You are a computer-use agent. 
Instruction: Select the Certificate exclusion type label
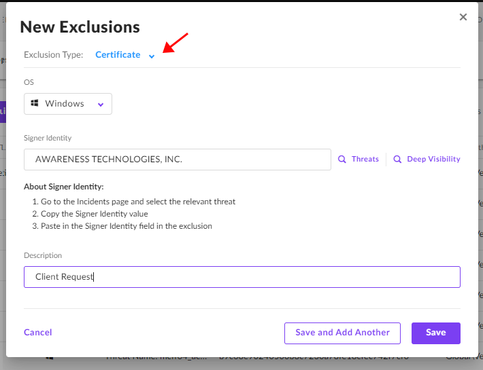click(x=118, y=55)
